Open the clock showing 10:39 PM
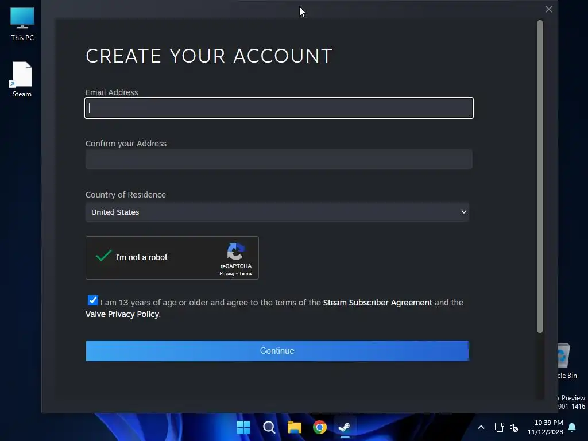Viewport: 588px width, 441px height. pyautogui.click(x=546, y=427)
